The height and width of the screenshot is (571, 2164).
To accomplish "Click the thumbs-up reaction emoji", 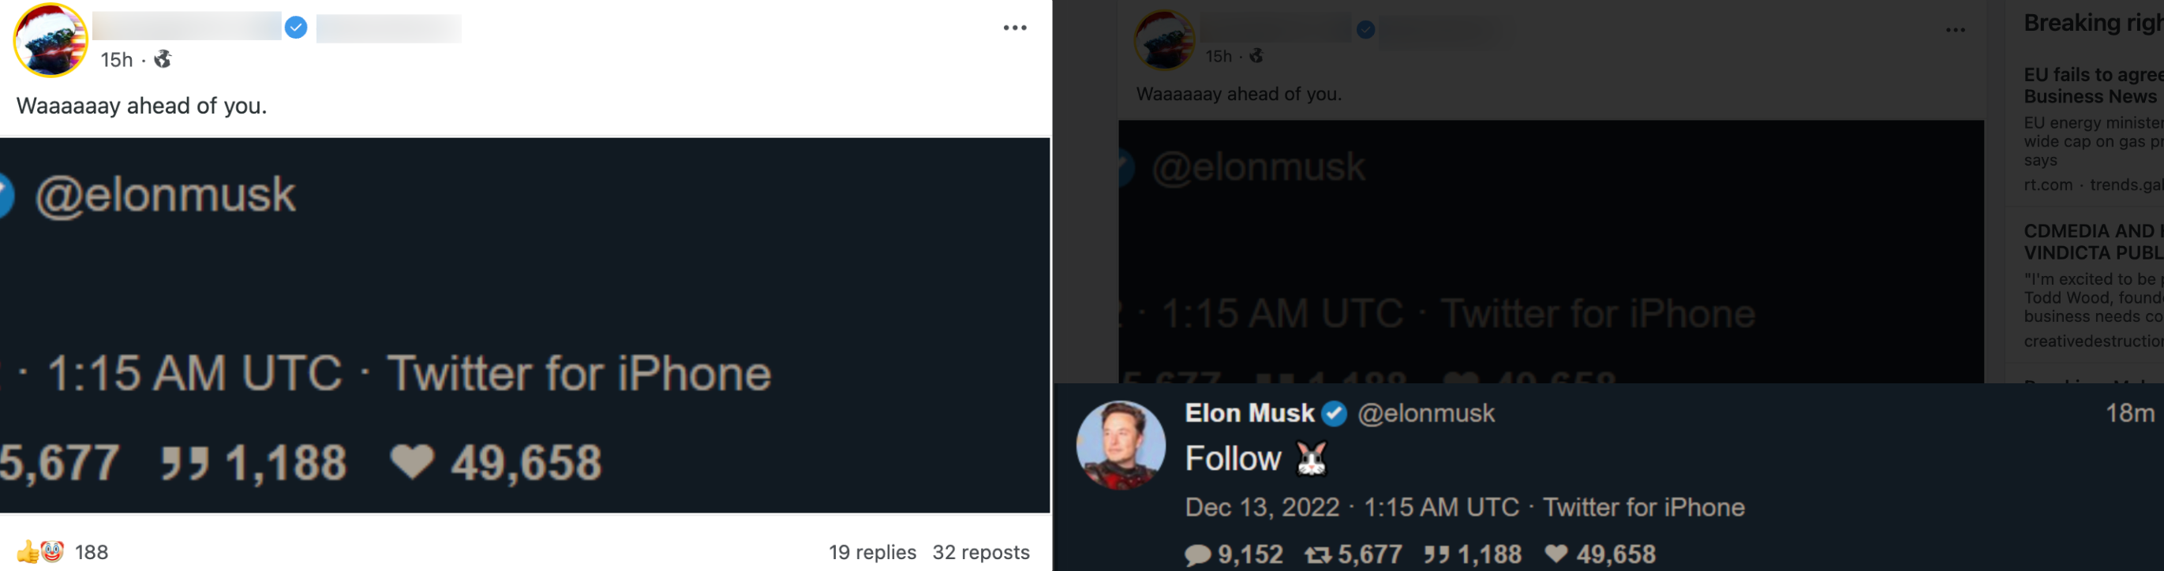I will (x=27, y=552).
